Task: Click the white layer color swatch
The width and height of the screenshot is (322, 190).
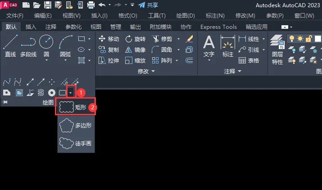Action: 318,39
